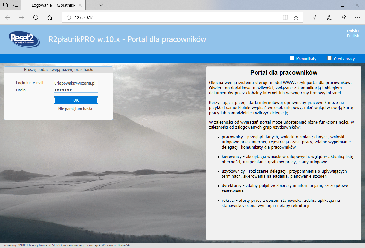Click the Komunikaty label
Screen dimensions: 365x248
click(x=306, y=59)
